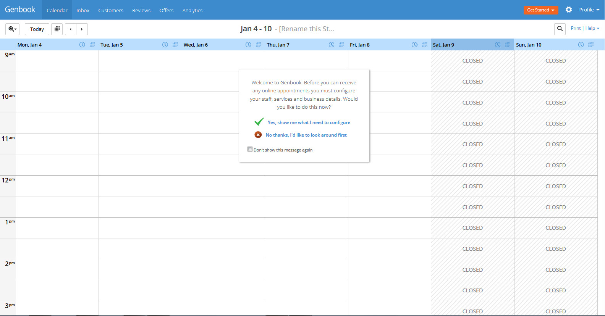Viewport: 605px width, 316px height.
Task: Click the 9am slot on Mon, Jan 4
Action: (x=57, y=61)
